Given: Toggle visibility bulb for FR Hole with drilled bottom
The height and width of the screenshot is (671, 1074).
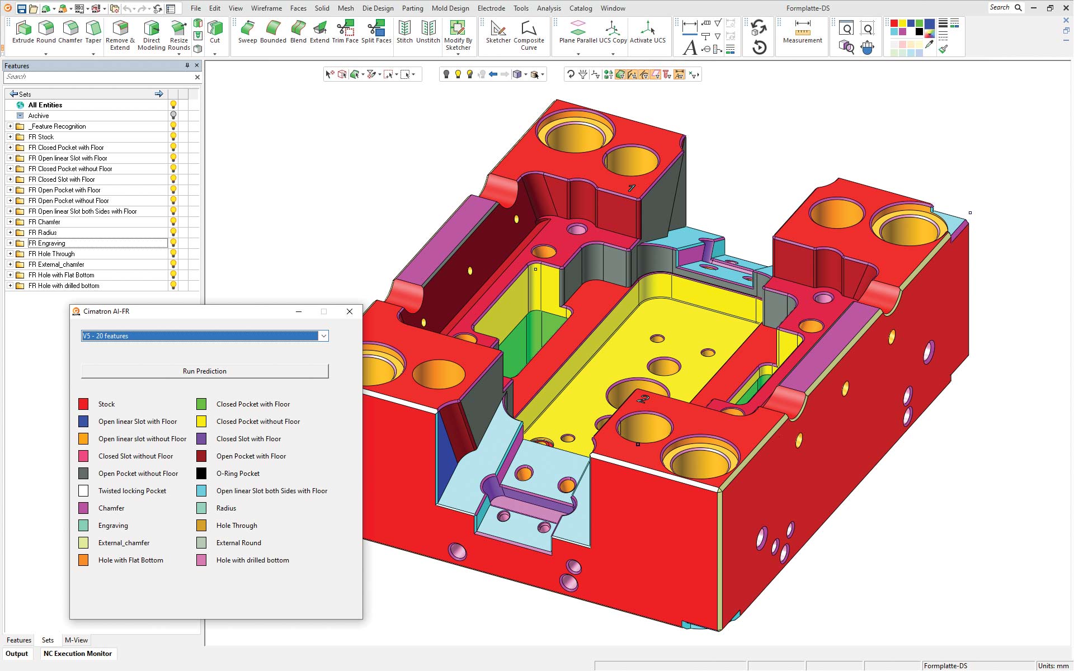Looking at the screenshot, I should click(173, 286).
